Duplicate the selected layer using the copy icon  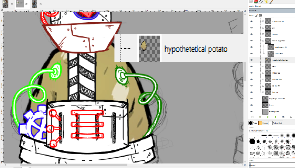click(x=283, y=117)
